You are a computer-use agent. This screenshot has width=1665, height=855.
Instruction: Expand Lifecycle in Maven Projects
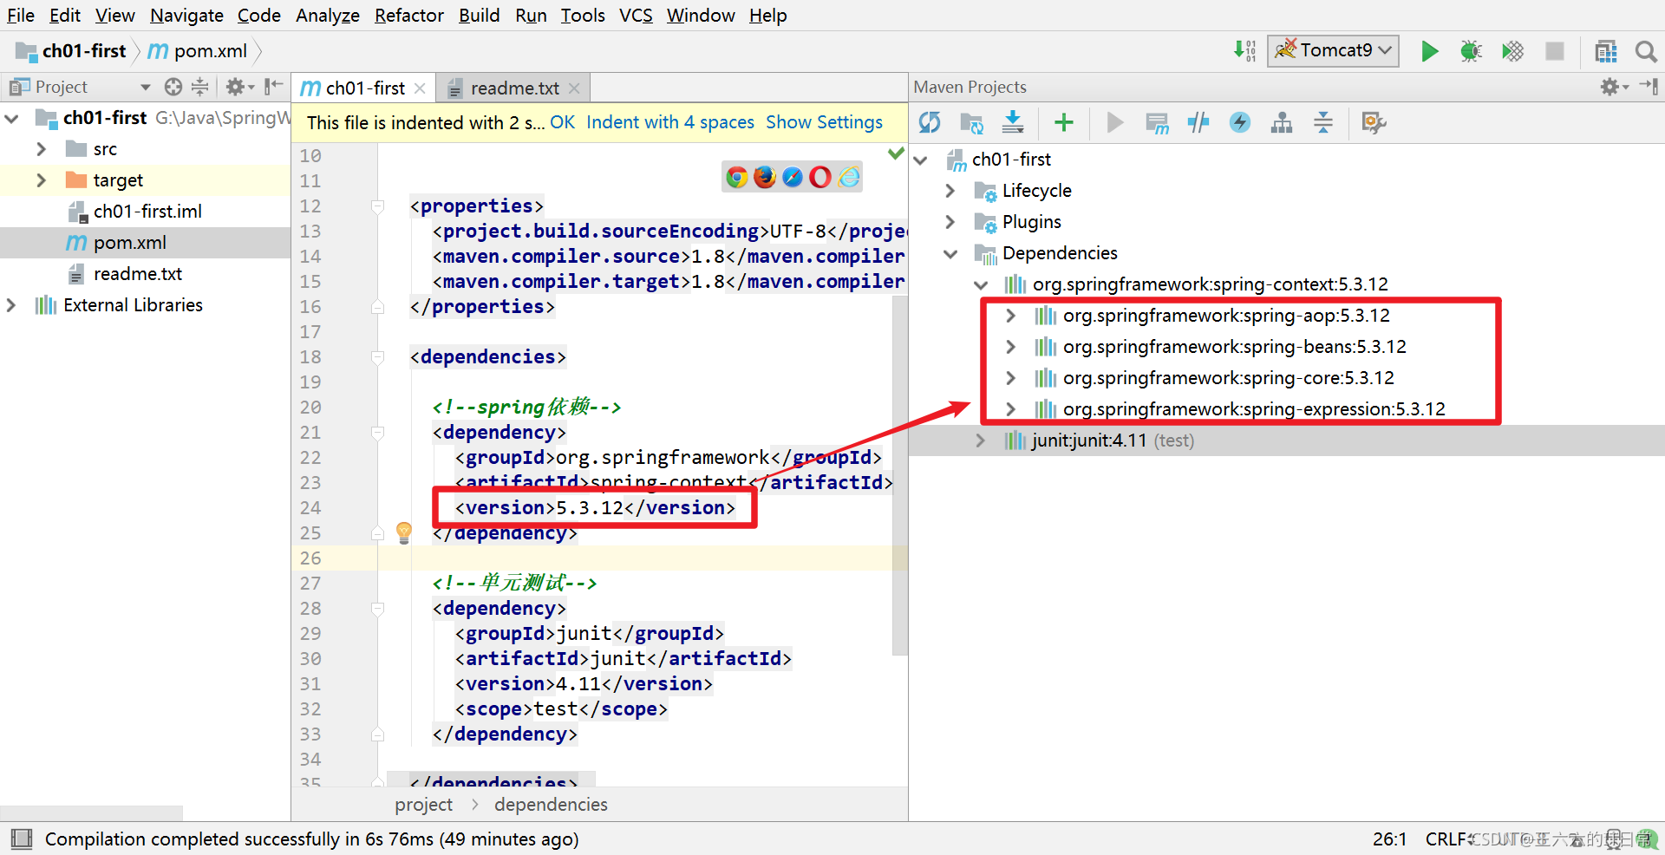click(x=950, y=191)
